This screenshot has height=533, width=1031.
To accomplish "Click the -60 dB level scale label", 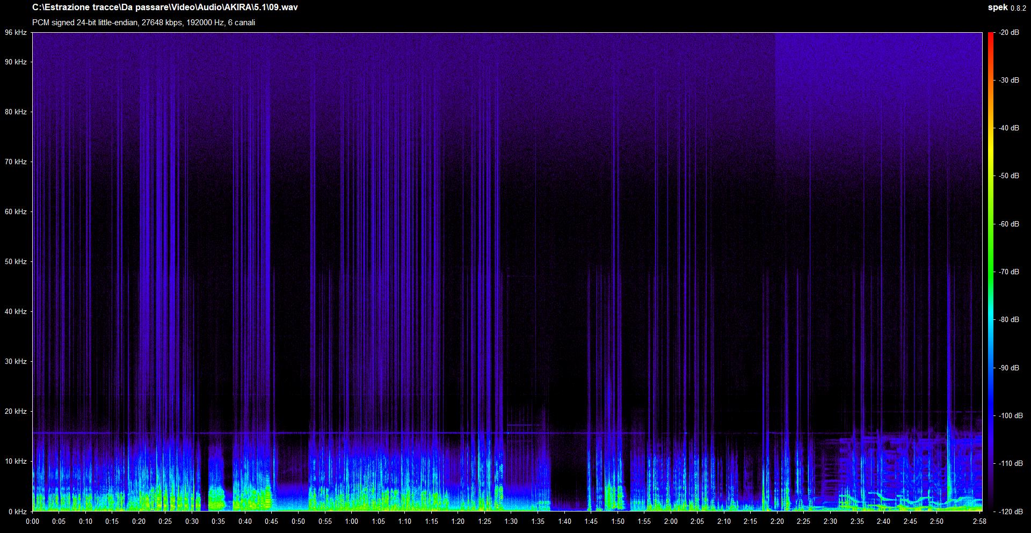I will click(1009, 224).
